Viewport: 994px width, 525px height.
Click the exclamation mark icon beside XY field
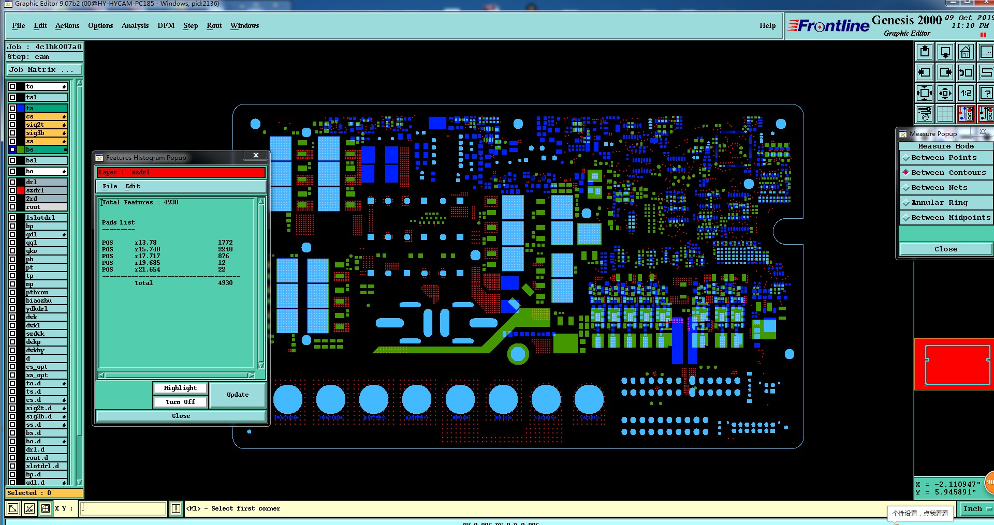pos(176,508)
